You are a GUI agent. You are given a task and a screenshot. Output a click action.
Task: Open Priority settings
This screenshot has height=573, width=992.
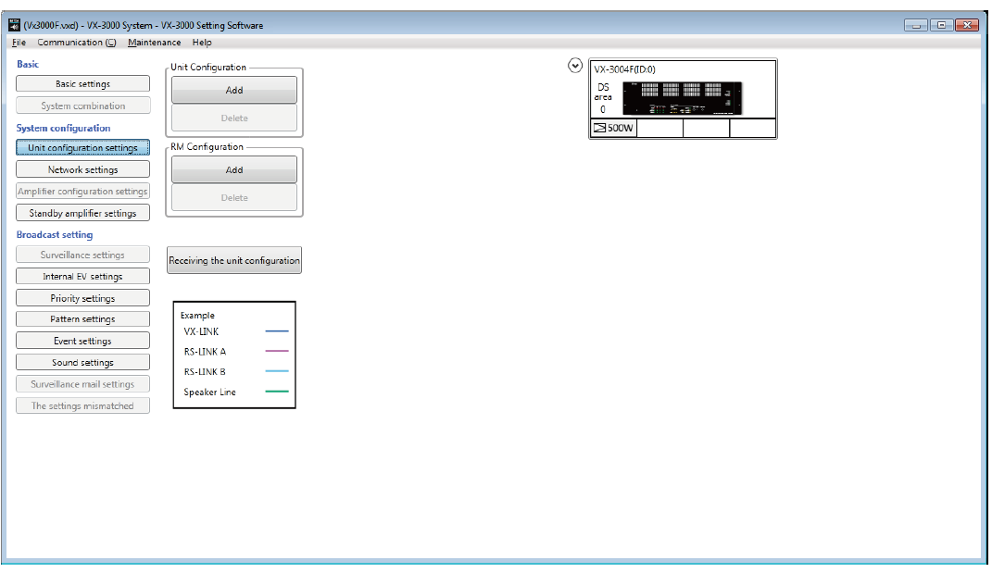[x=82, y=298]
